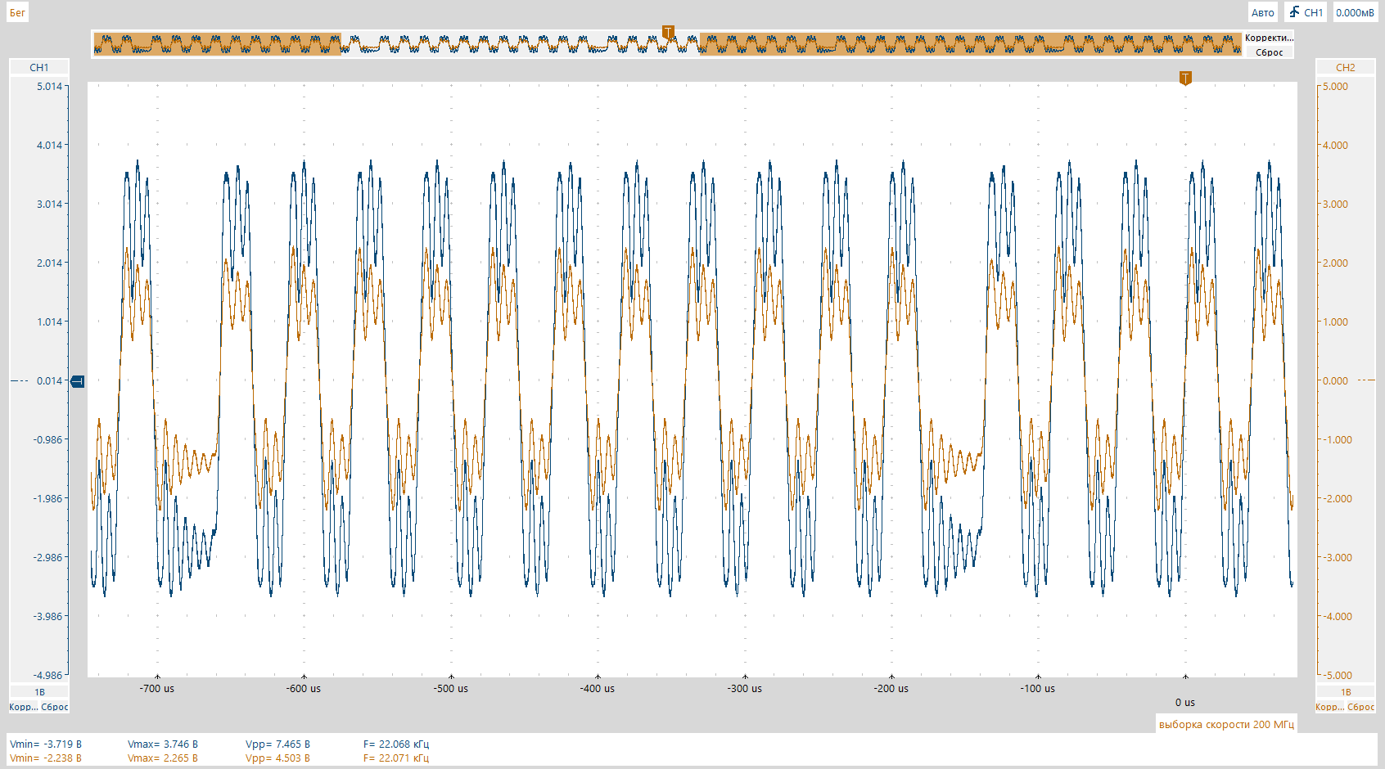Image resolution: width=1385 pixels, height=769 pixels.
Task: Click the orange T trigger marker above the graph
Action: (1185, 78)
